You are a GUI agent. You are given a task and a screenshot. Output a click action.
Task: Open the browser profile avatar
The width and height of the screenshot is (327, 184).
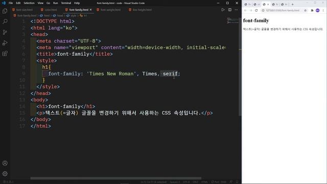(x=318, y=10)
